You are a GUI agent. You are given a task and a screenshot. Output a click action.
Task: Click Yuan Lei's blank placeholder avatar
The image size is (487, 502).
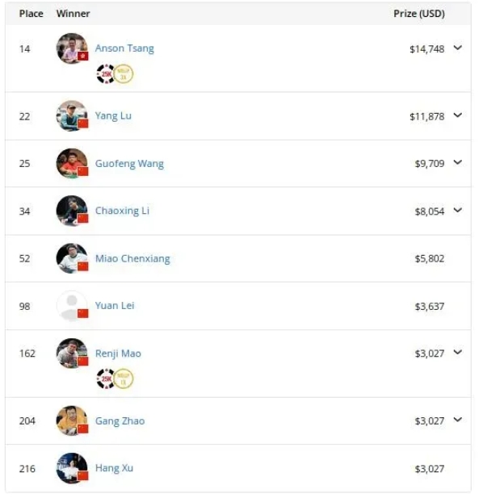pyautogui.click(x=72, y=306)
